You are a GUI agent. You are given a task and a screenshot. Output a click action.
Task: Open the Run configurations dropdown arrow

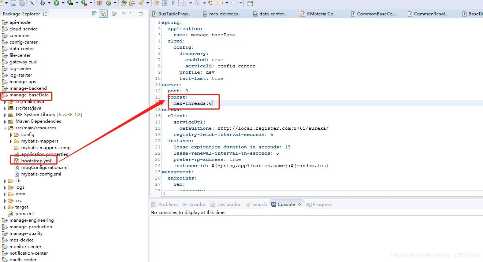(62, 4)
